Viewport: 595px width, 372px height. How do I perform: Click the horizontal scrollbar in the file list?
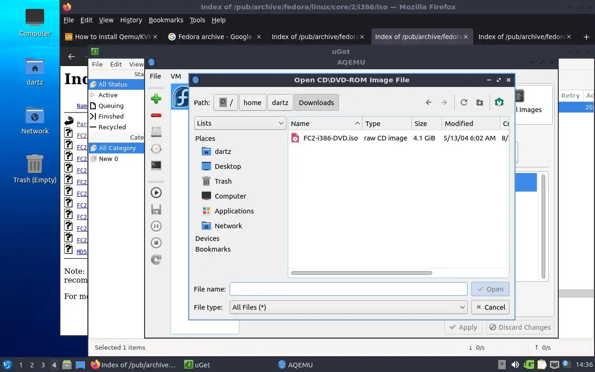pyautogui.click(x=362, y=273)
